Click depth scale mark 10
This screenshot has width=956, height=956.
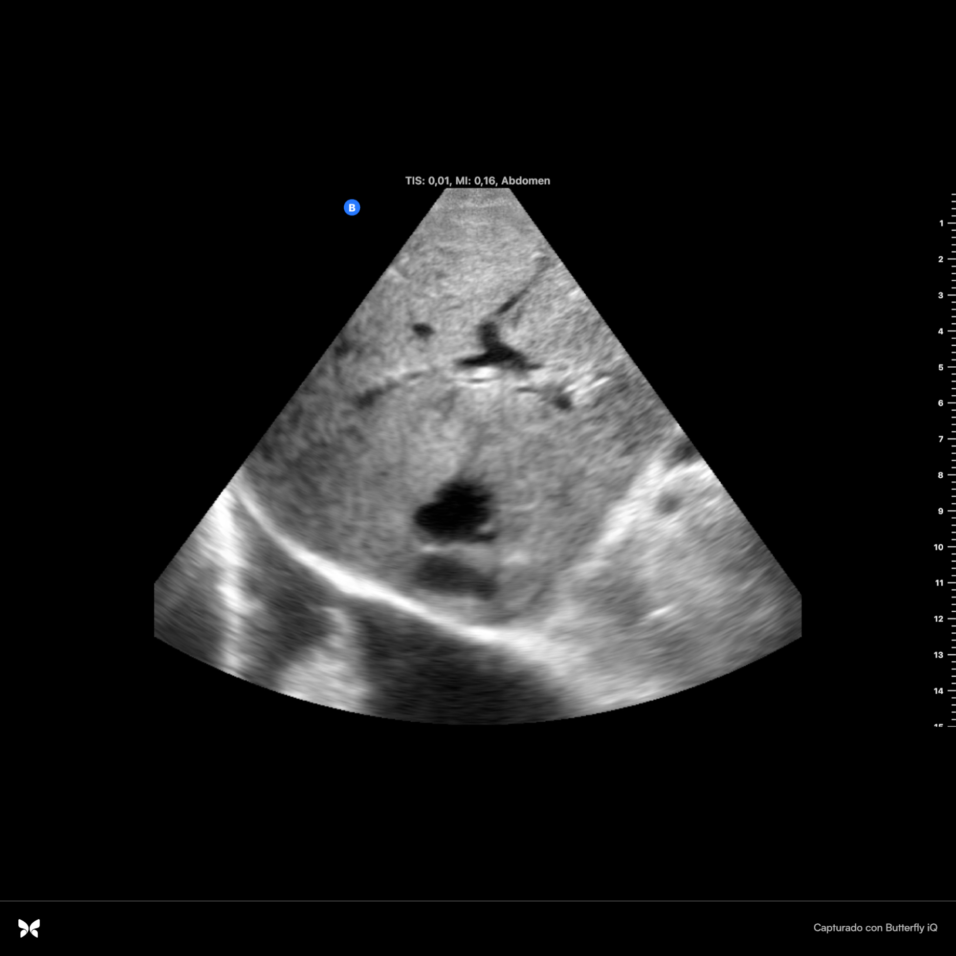click(x=939, y=547)
